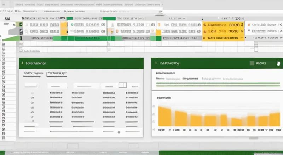Click the icon in right panel's green header
The width and height of the screenshot is (283, 155).
click(x=156, y=63)
